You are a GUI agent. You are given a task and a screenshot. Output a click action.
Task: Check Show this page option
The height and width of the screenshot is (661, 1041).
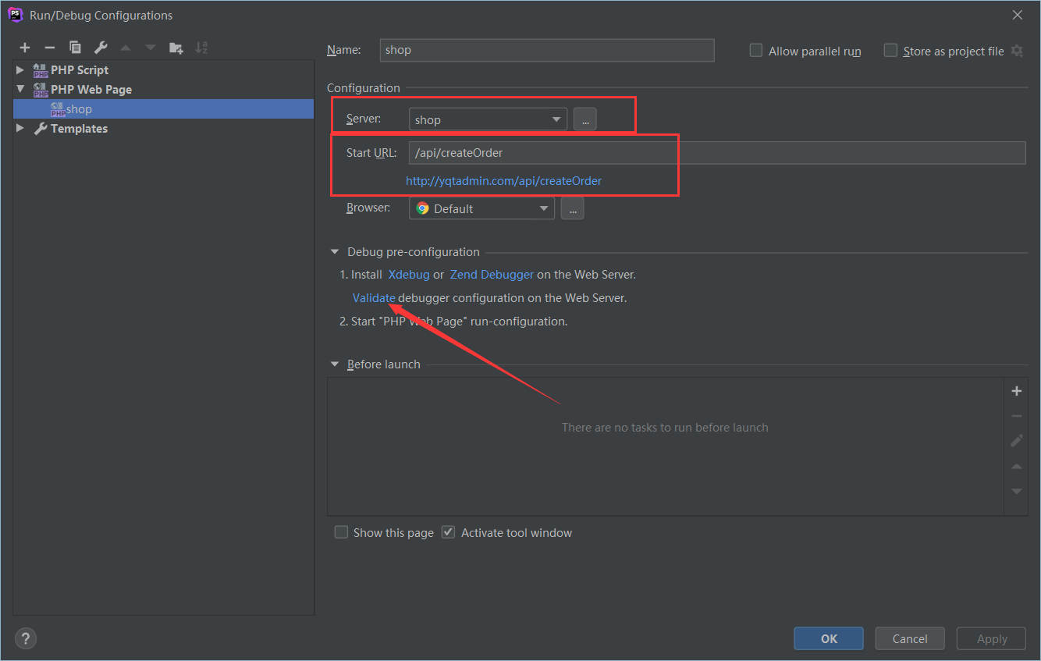341,532
